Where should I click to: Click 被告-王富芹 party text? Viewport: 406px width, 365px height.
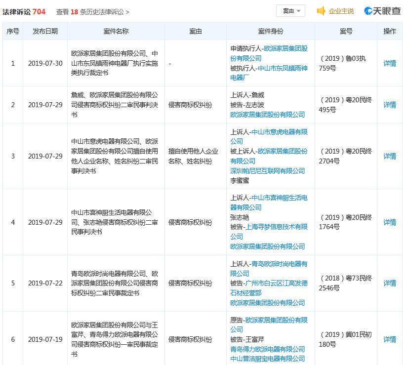coord(247,339)
